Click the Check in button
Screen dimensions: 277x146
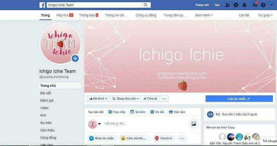pyautogui.click(x=164, y=138)
